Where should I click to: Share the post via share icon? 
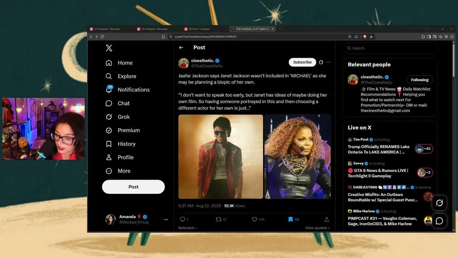pos(327,219)
